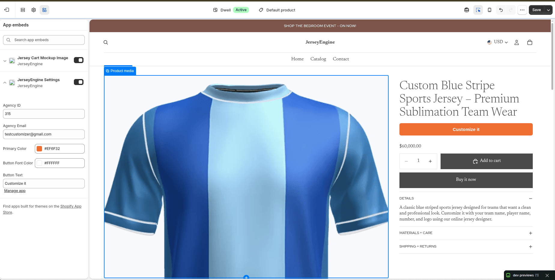Open the Sections panel icon

click(23, 10)
